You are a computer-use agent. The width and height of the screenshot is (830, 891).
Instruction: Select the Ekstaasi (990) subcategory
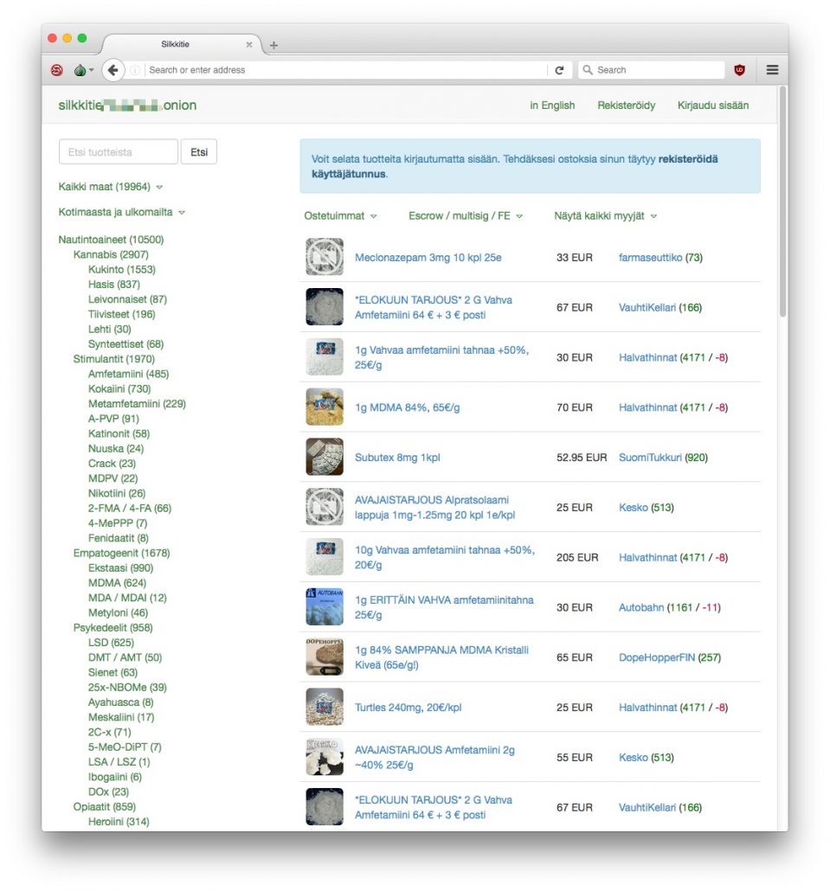coord(120,567)
